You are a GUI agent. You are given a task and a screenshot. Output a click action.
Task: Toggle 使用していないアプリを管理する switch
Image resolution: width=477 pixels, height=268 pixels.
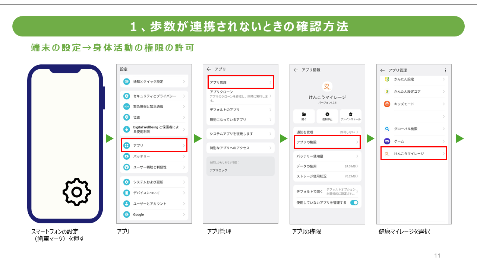click(354, 202)
